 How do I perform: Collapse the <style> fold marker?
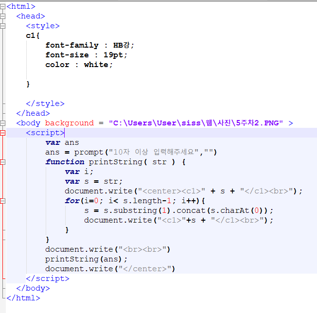point(2,26)
